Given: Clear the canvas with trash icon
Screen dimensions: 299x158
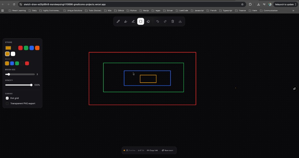Looking at the screenshot, I should 173,21.
